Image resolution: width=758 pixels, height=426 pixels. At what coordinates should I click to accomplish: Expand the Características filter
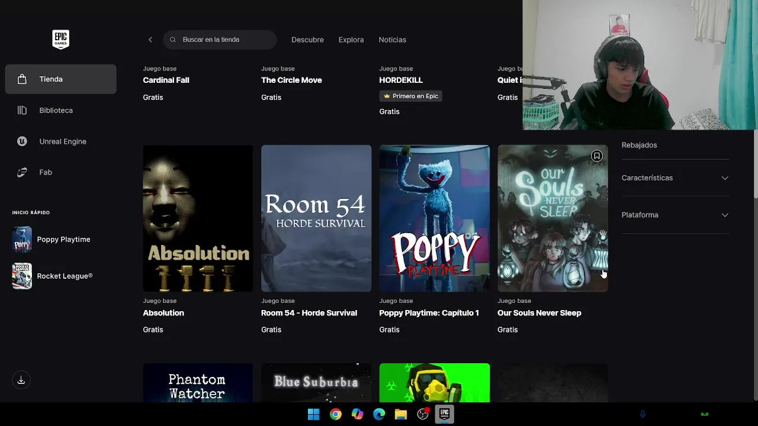tap(675, 177)
